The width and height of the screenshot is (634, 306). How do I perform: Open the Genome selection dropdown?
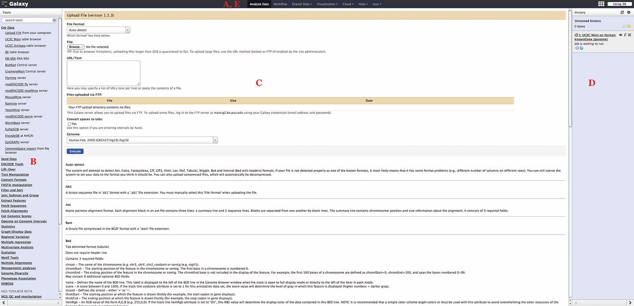[x=142, y=140]
